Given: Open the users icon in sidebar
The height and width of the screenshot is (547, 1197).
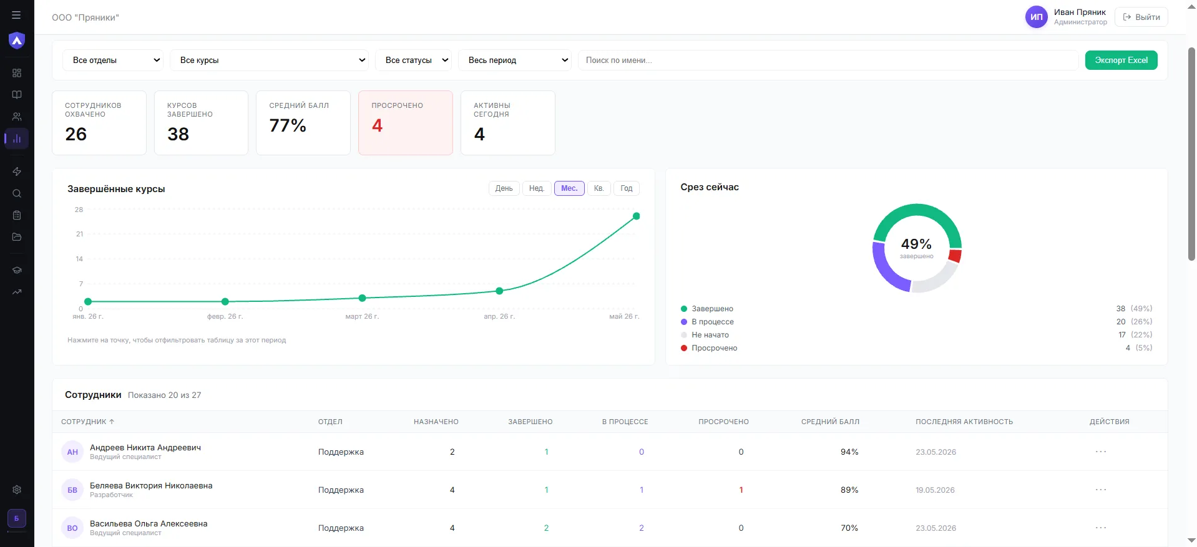Looking at the screenshot, I should click(x=17, y=117).
